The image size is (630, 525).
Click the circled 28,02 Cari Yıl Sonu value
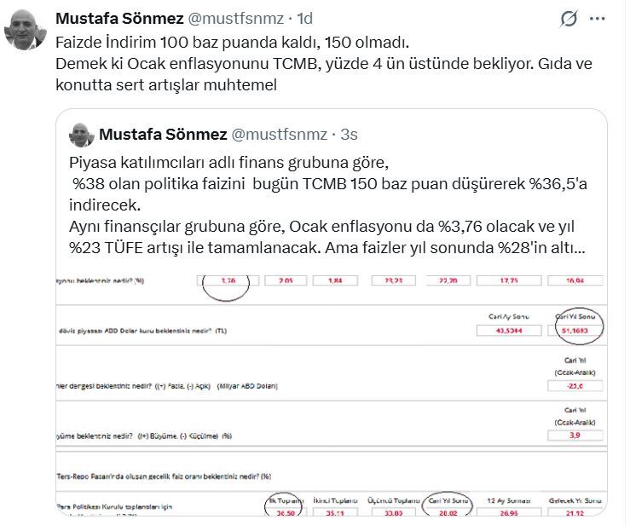click(x=452, y=514)
